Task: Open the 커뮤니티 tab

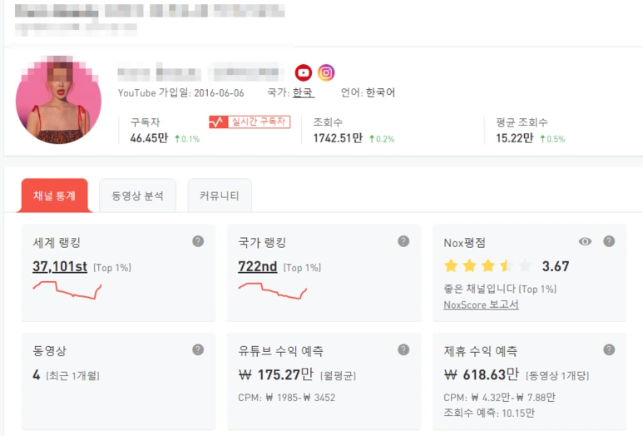Action: click(220, 196)
